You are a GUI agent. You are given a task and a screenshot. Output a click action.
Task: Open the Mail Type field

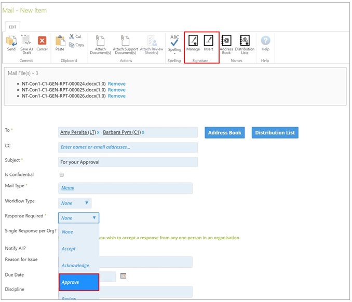point(125,188)
